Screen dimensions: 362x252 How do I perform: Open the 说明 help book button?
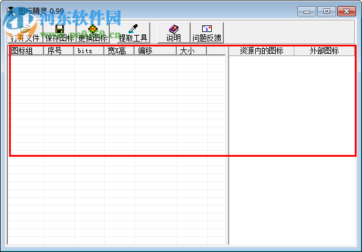click(174, 33)
